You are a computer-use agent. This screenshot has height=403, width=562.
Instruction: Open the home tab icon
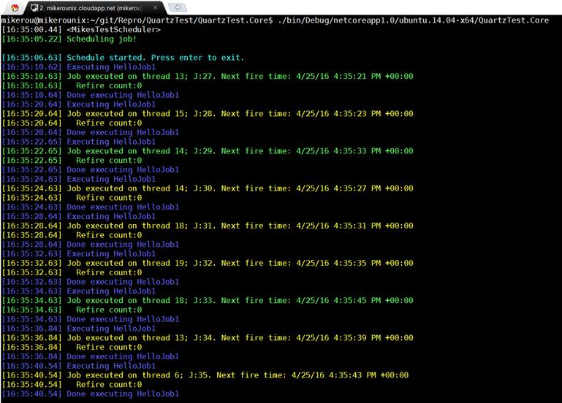[15, 7]
